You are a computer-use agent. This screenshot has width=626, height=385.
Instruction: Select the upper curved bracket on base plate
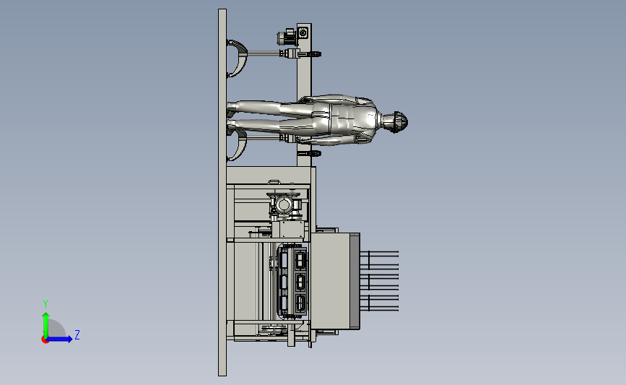pos(238,58)
